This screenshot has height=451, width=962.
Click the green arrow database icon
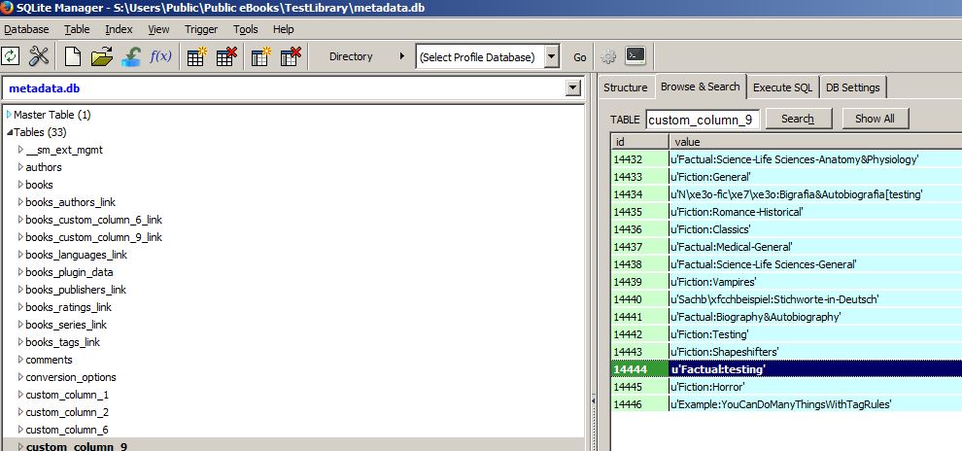click(x=131, y=56)
